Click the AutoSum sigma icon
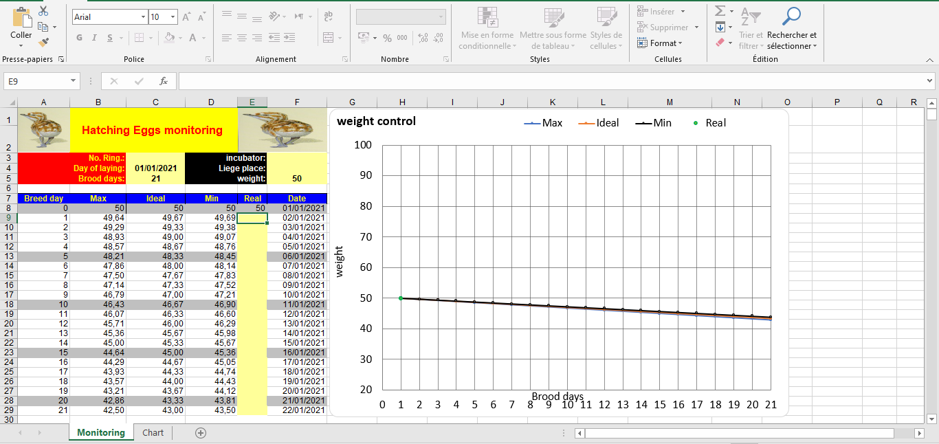 (720, 11)
